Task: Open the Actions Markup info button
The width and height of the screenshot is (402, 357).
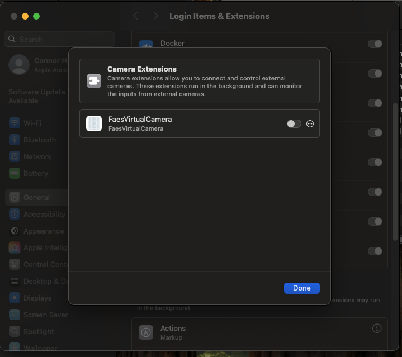Action: (x=377, y=329)
